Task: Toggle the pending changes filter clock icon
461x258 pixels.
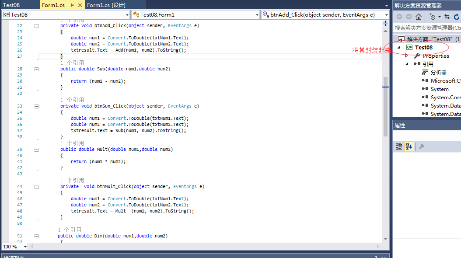Action: coord(433,17)
